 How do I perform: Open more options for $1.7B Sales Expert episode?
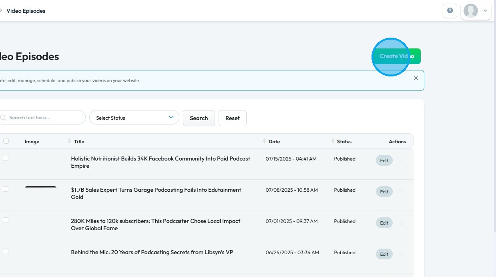(401, 192)
